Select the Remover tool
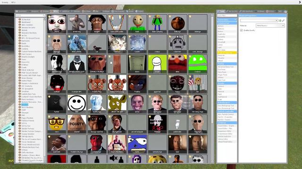The image size is (302, 169). click(227, 55)
